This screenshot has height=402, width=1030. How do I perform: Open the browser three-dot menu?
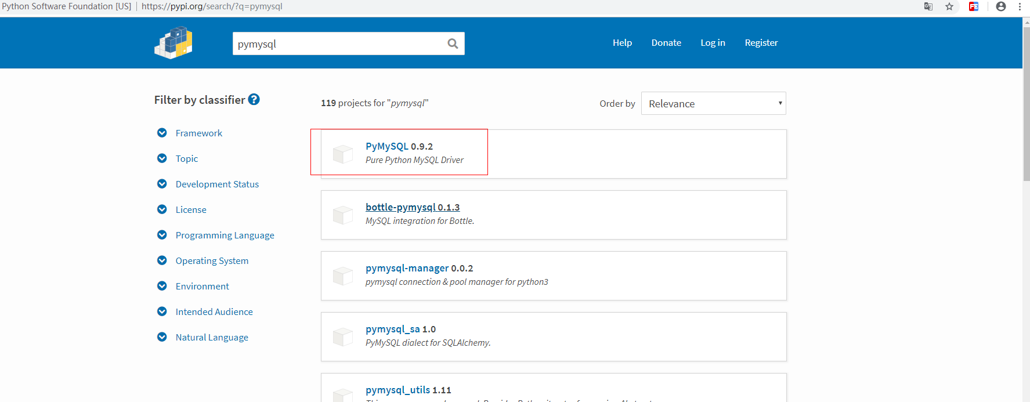(1020, 6)
